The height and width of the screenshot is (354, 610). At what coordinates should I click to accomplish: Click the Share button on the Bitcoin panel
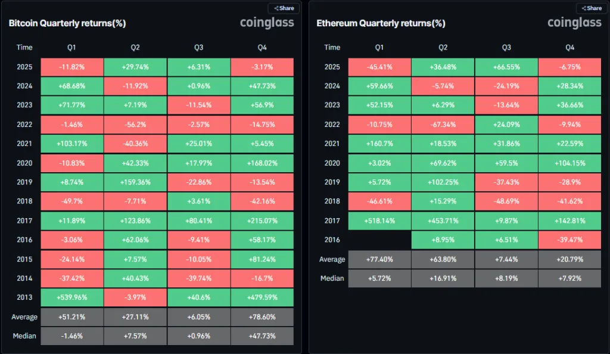tap(284, 8)
